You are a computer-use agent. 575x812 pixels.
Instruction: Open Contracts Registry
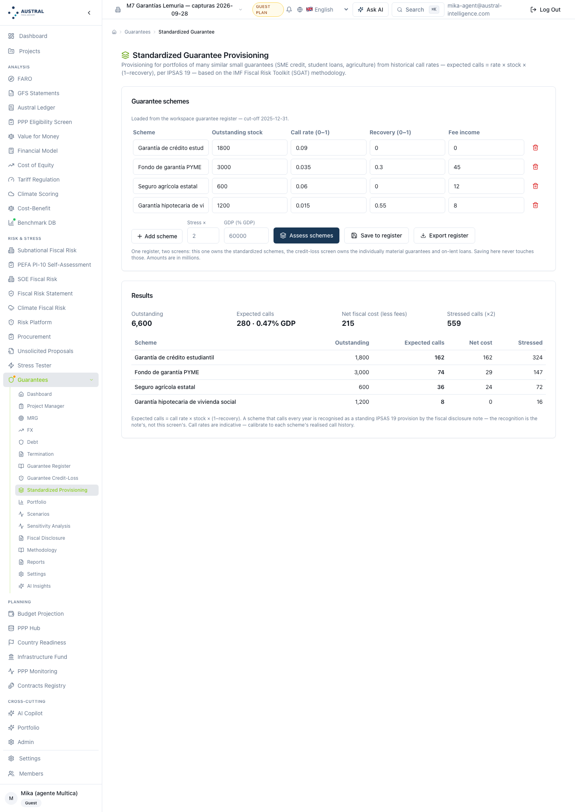(51, 686)
